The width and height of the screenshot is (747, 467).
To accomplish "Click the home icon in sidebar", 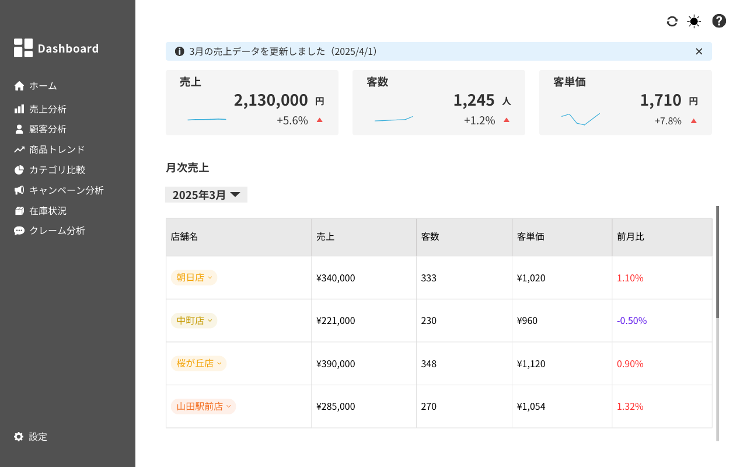I will [x=19, y=86].
